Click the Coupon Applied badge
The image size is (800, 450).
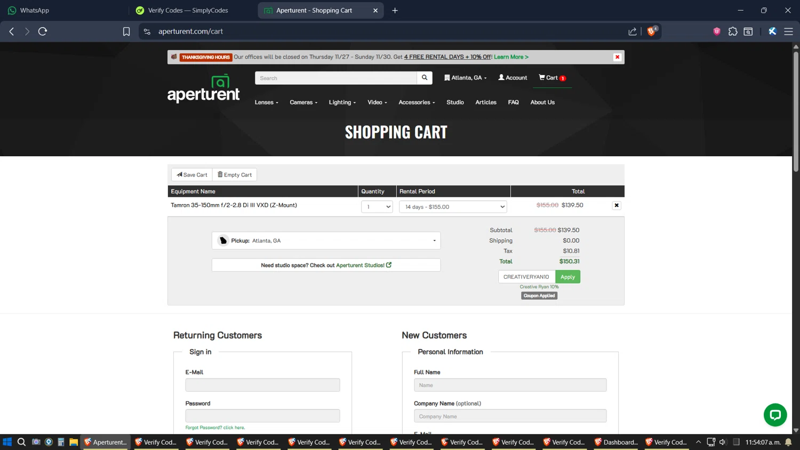tap(539, 296)
